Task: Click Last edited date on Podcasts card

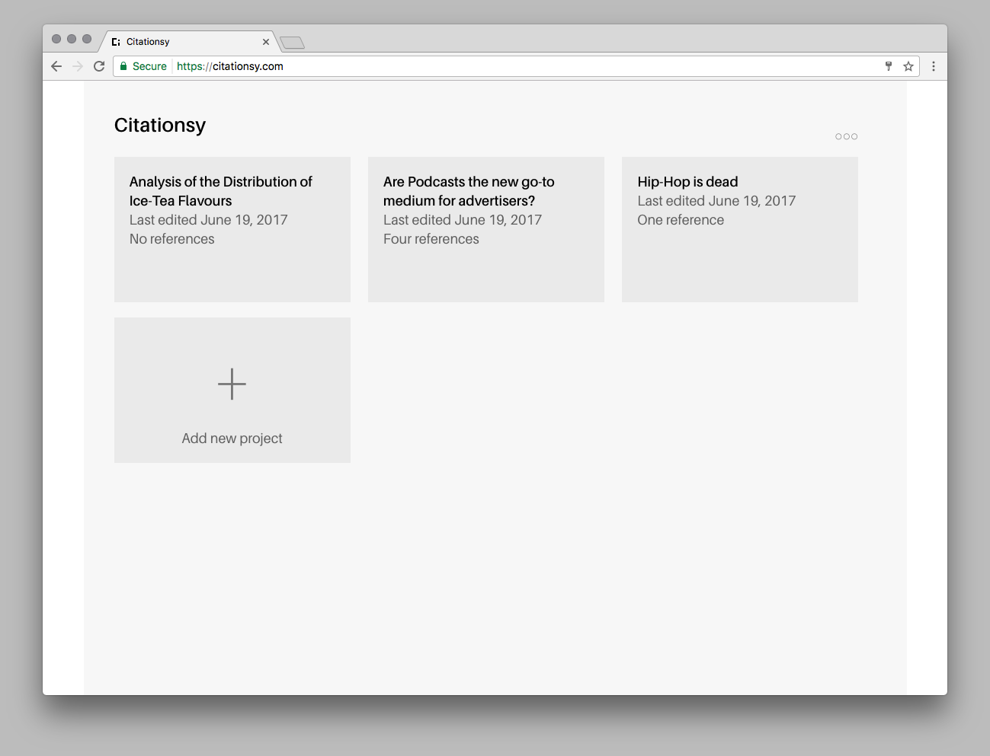Action: (x=463, y=220)
